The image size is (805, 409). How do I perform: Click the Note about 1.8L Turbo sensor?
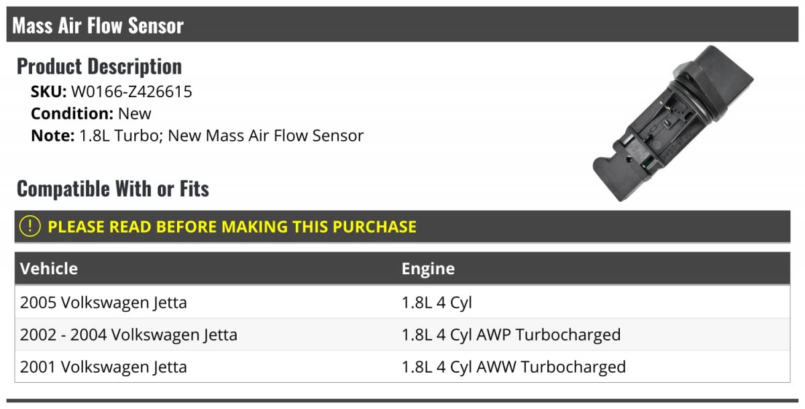click(x=197, y=135)
